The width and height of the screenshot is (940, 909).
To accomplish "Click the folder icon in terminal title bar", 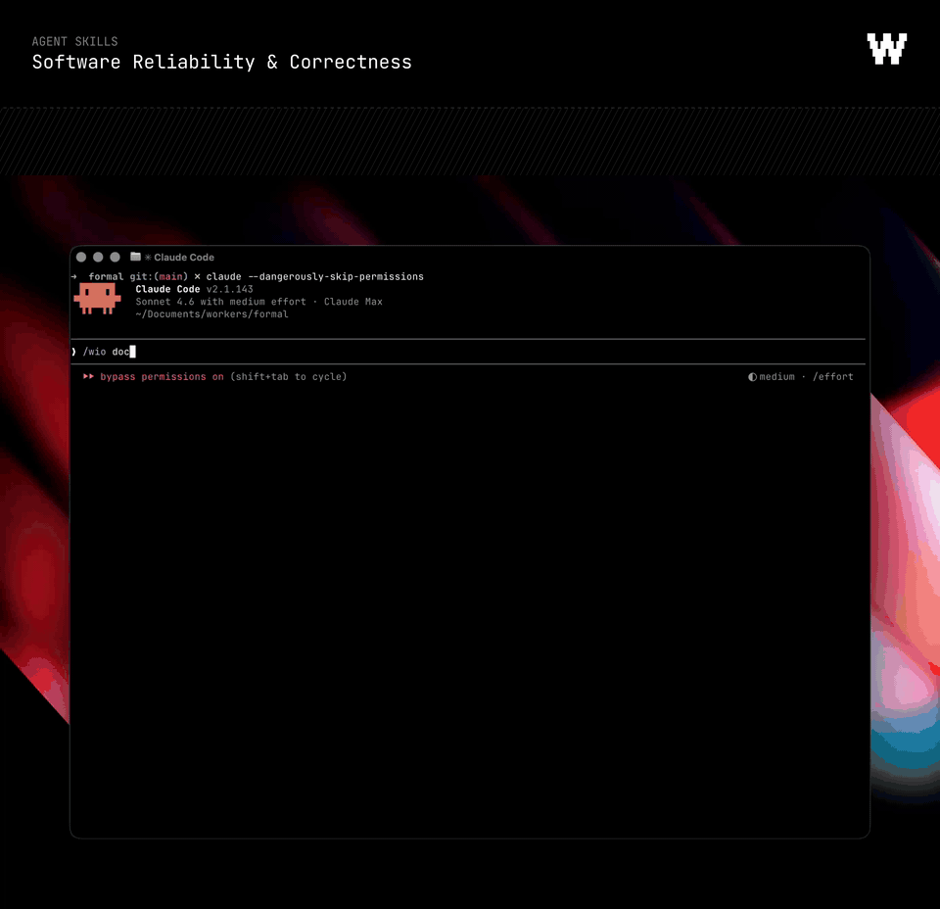I will tap(135, 257).
